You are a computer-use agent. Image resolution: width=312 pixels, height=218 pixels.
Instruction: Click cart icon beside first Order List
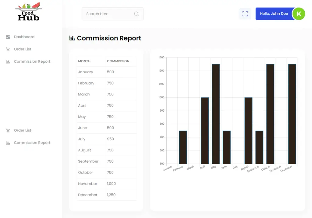point(8,49)
